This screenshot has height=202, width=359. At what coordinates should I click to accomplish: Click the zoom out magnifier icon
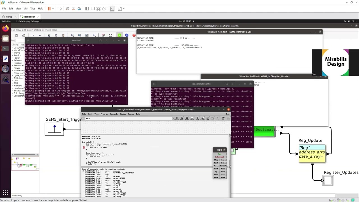[x=94, y=35]
